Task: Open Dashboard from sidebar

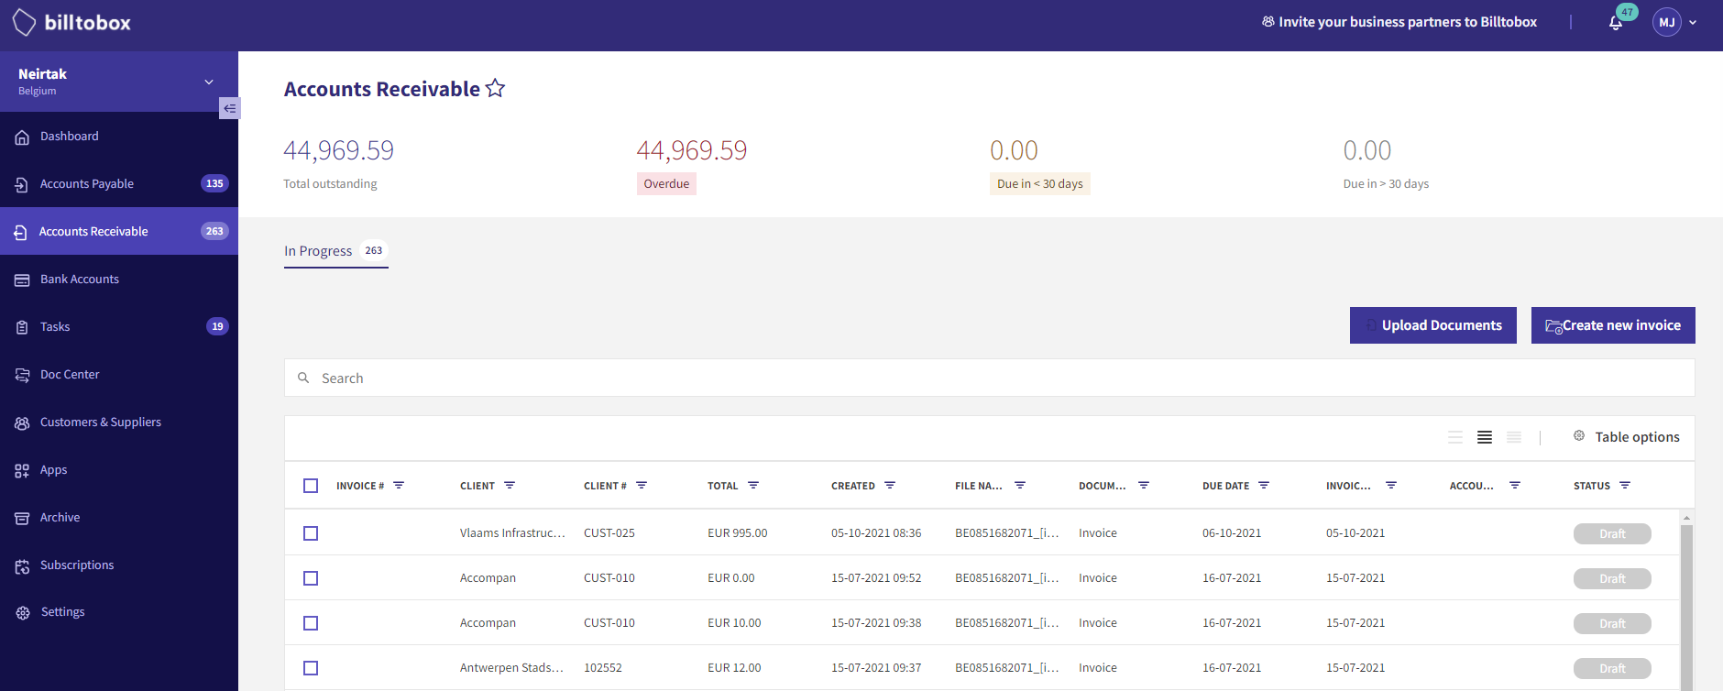Action: point(119,137)
